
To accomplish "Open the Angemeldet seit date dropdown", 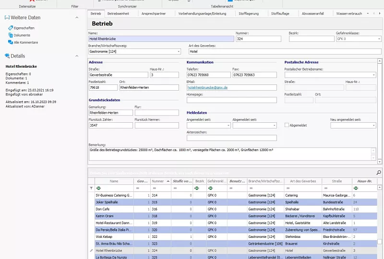I will [228, 125].
